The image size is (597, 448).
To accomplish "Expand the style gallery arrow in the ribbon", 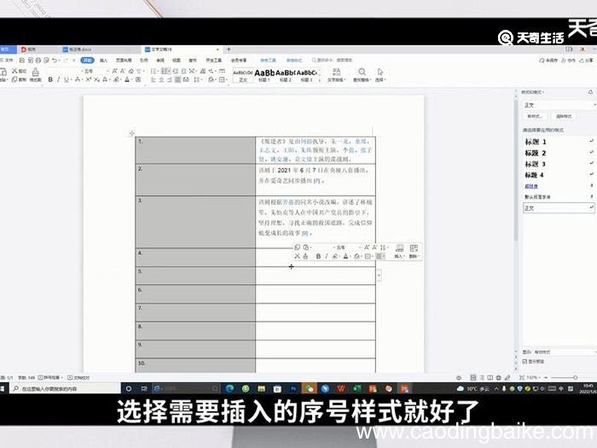I will click(320, 80).
